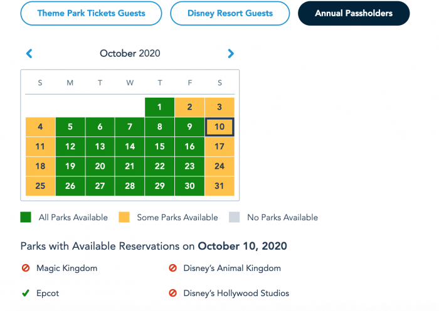Choose October 15 in the calendar
Screen dimensions: 439x311
click(x=159, y=146)
